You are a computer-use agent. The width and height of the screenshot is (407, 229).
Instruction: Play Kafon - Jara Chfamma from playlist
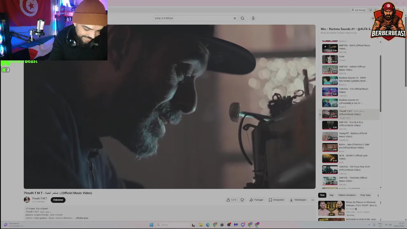coord(350,148)
